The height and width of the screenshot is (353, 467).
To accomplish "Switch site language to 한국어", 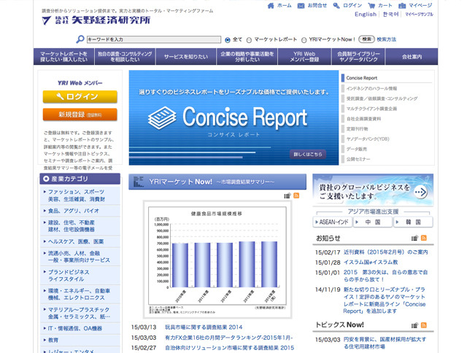I will [390, 15].
